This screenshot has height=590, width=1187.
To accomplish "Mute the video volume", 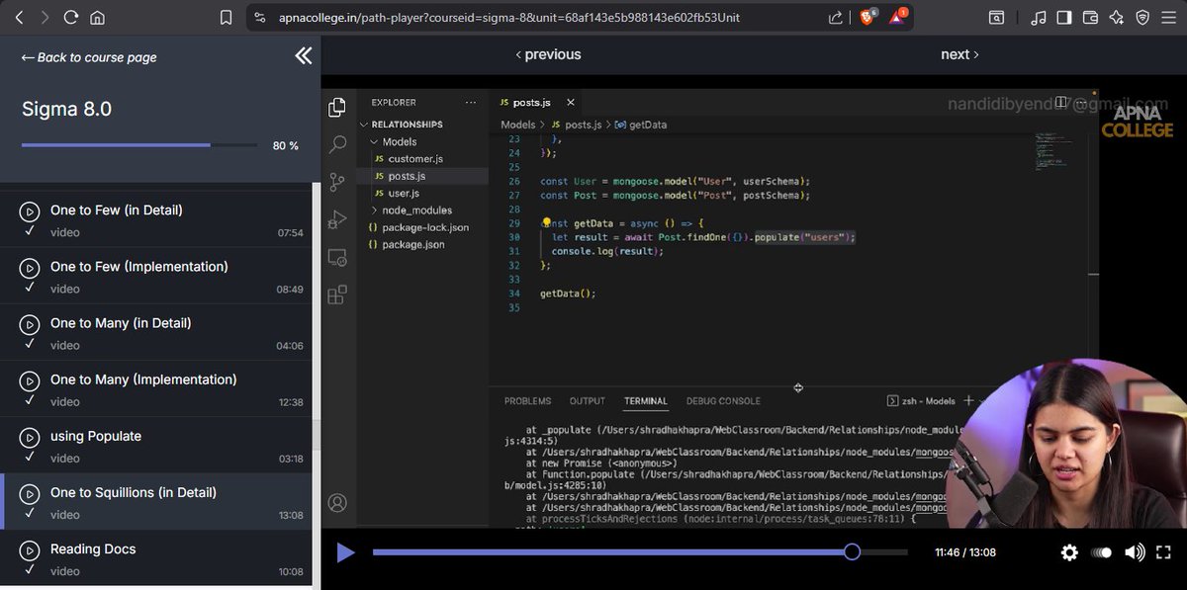I will pos(1135,552).
